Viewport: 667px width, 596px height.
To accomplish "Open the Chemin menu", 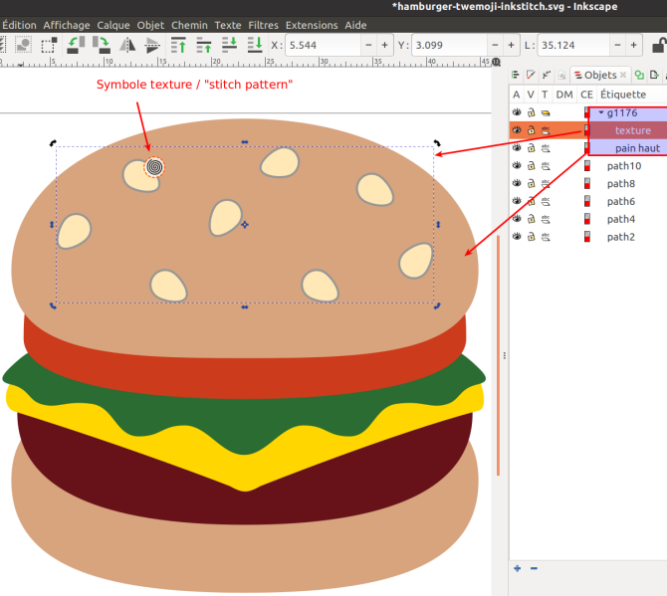I will tap(189, 25).
